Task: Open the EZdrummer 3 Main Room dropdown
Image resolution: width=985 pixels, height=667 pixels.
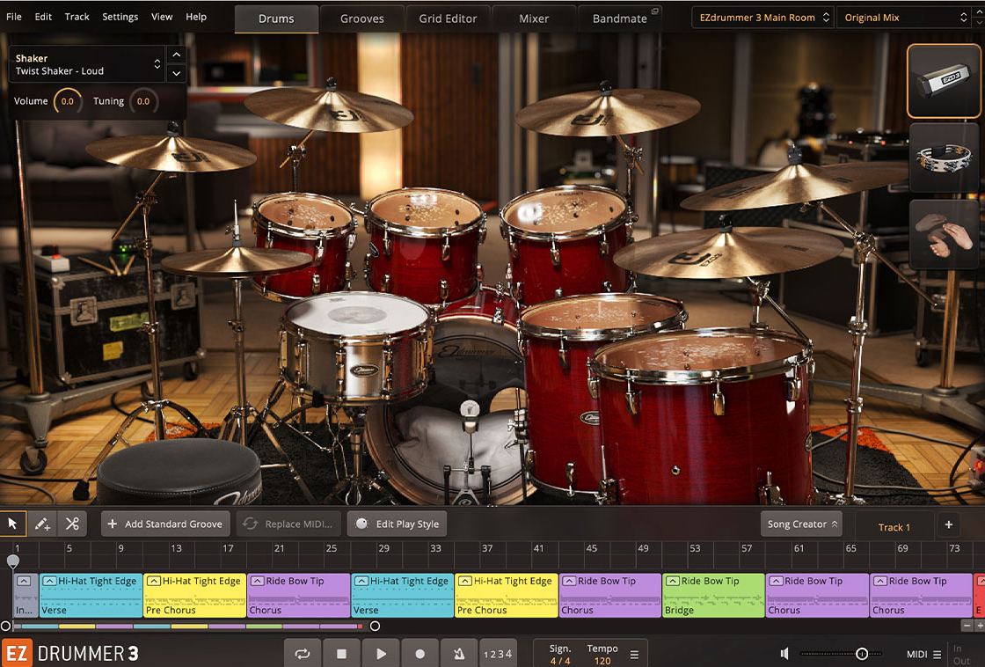Action: pos(763,18)
